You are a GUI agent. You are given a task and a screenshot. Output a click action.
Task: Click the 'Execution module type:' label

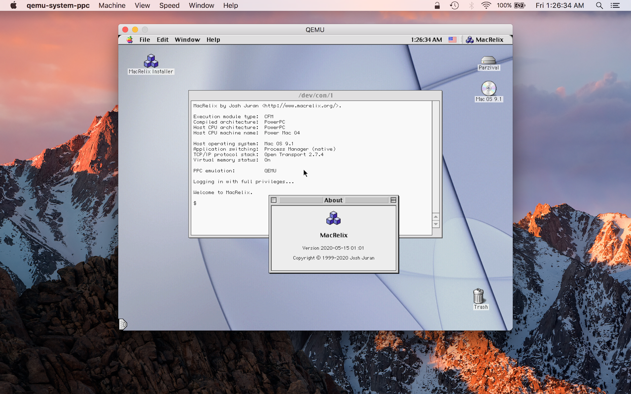[x=226, y=116]
